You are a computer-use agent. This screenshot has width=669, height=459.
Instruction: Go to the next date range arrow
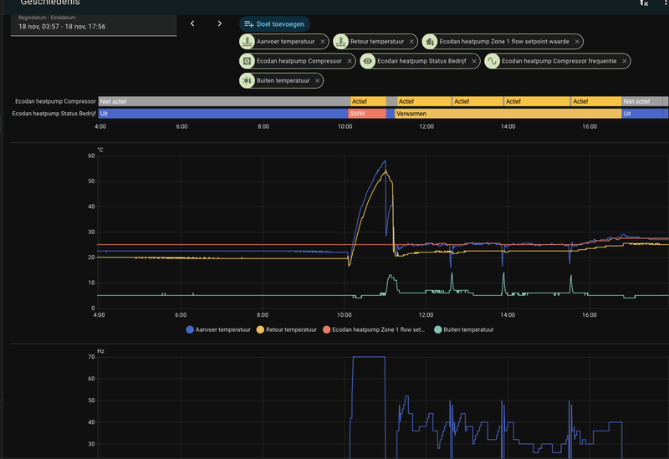[219, 23]
